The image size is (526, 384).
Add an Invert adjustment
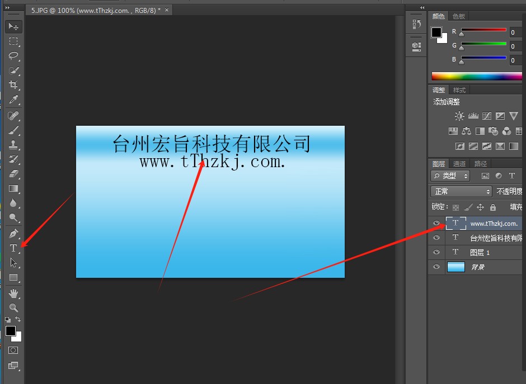pyautogui.click(x=460, y=146)
